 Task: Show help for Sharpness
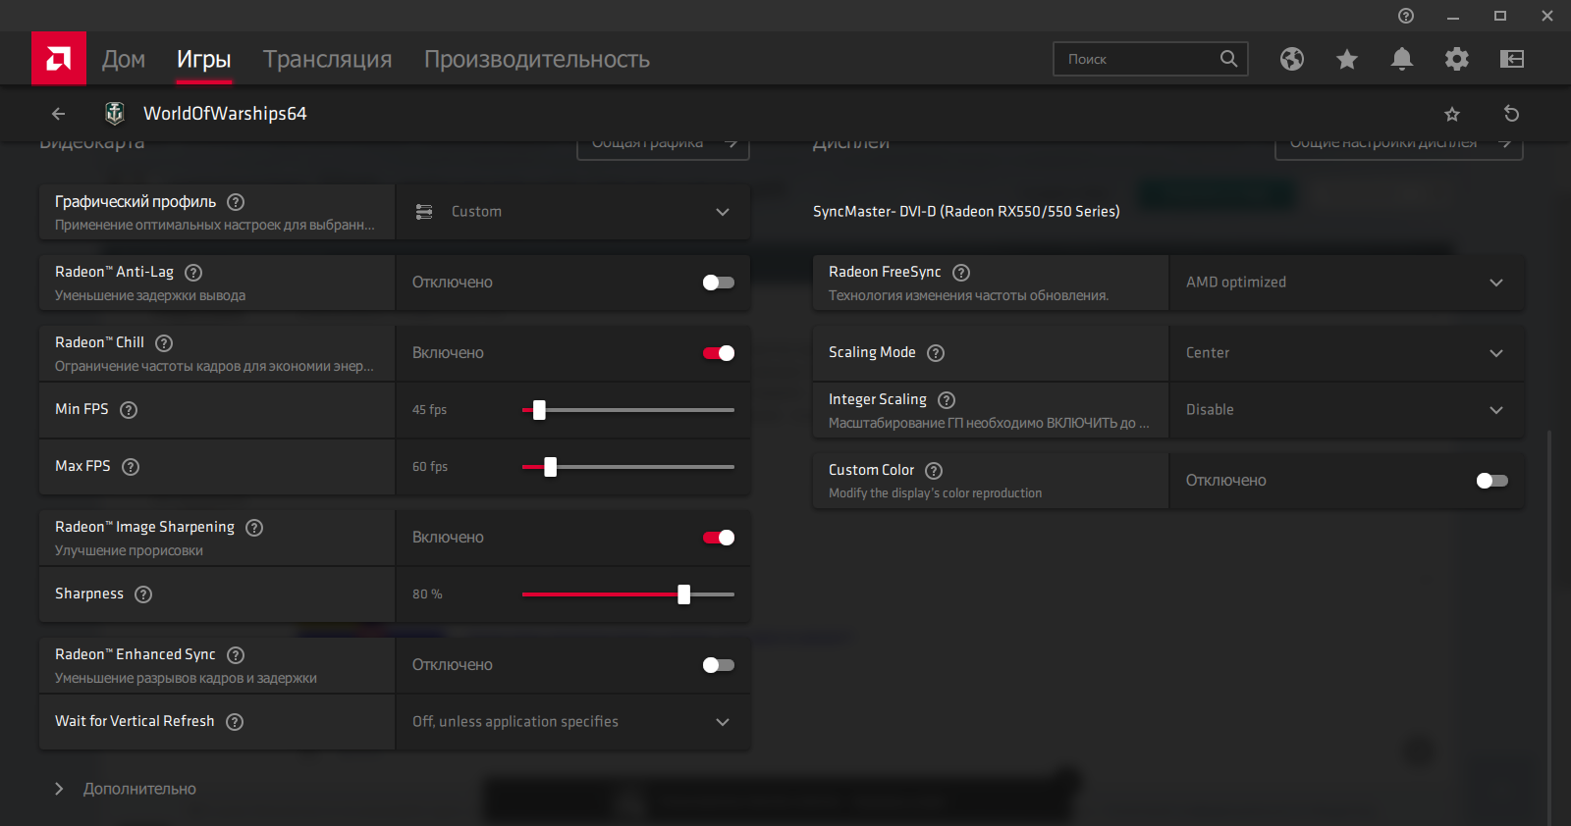pyautogui.click(x=143, y=594)
